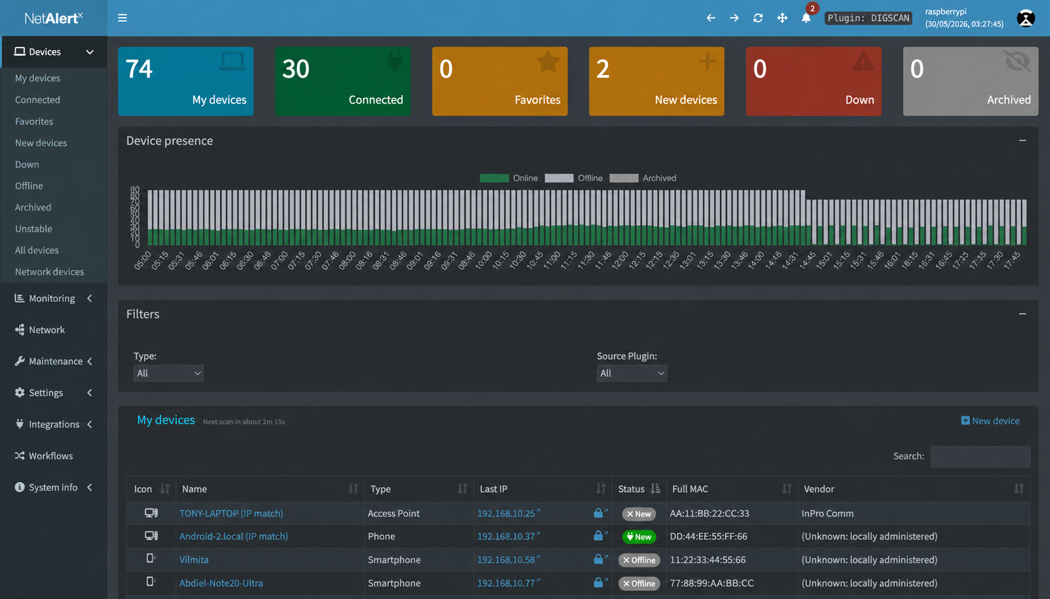Click the phone icon in the Vilmita row
1050x599 pixels.
click(x=151, y=559)
